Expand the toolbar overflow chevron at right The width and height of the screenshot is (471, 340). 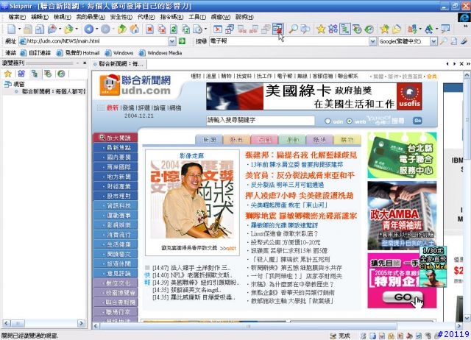coord(466,26)
